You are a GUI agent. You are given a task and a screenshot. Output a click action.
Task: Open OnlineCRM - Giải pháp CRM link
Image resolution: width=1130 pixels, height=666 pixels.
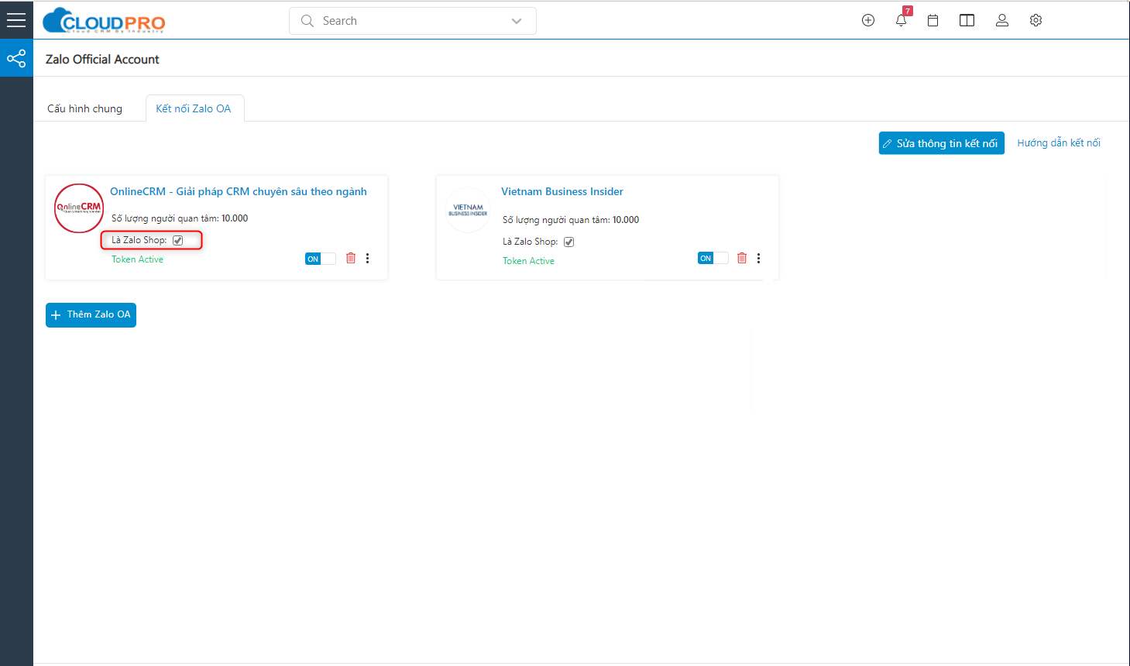pos(239,191)
